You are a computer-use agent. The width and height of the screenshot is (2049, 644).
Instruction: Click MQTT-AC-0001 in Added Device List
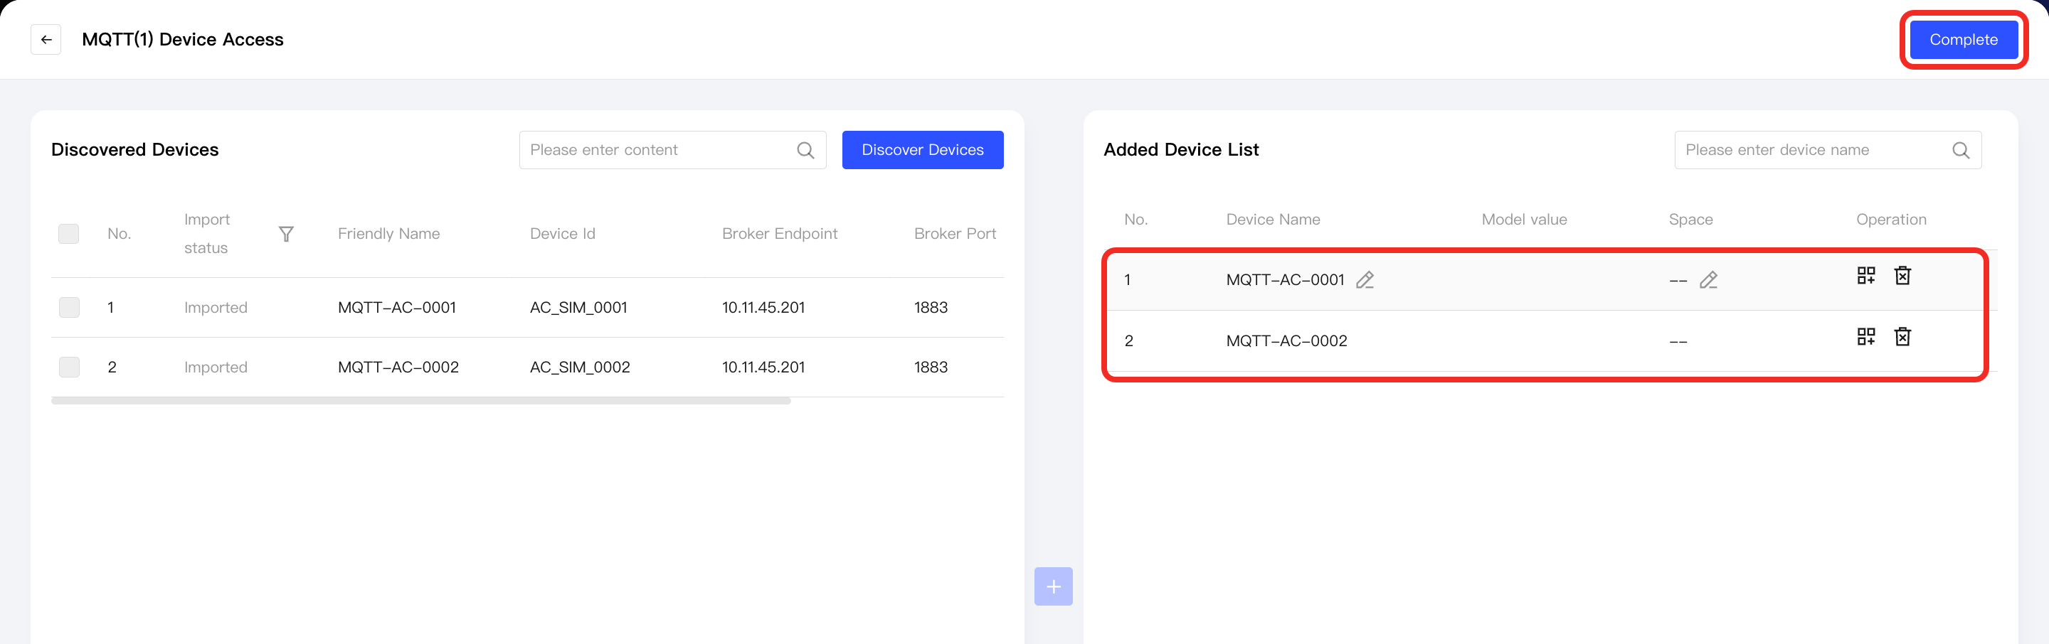point(1286,280)
